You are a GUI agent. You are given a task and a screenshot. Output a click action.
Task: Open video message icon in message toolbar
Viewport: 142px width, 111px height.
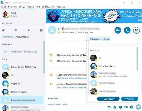120,107
